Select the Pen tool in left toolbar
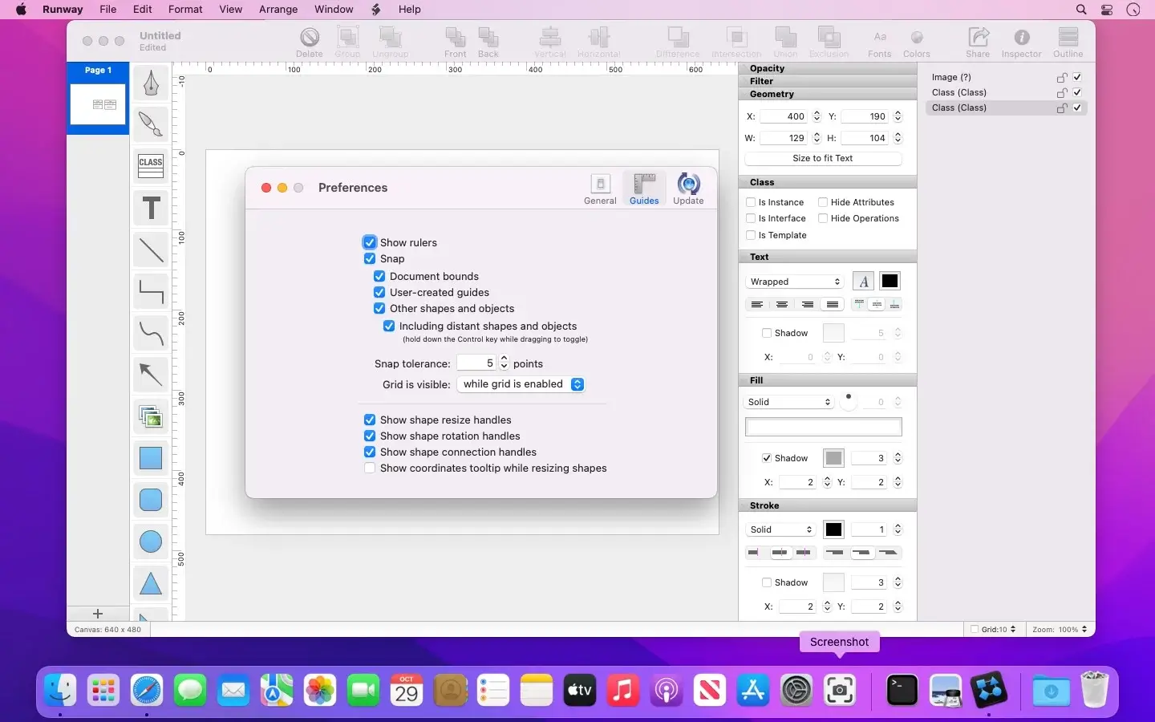 point(151,83)
